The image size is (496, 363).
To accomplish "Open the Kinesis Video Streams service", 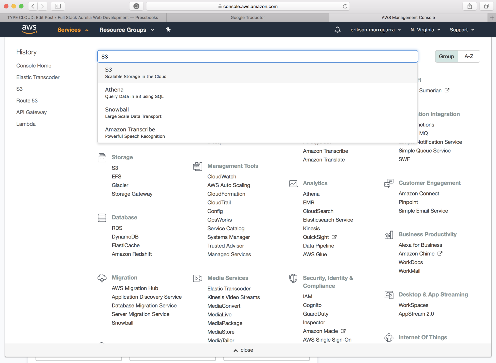I will coord(234,297).
